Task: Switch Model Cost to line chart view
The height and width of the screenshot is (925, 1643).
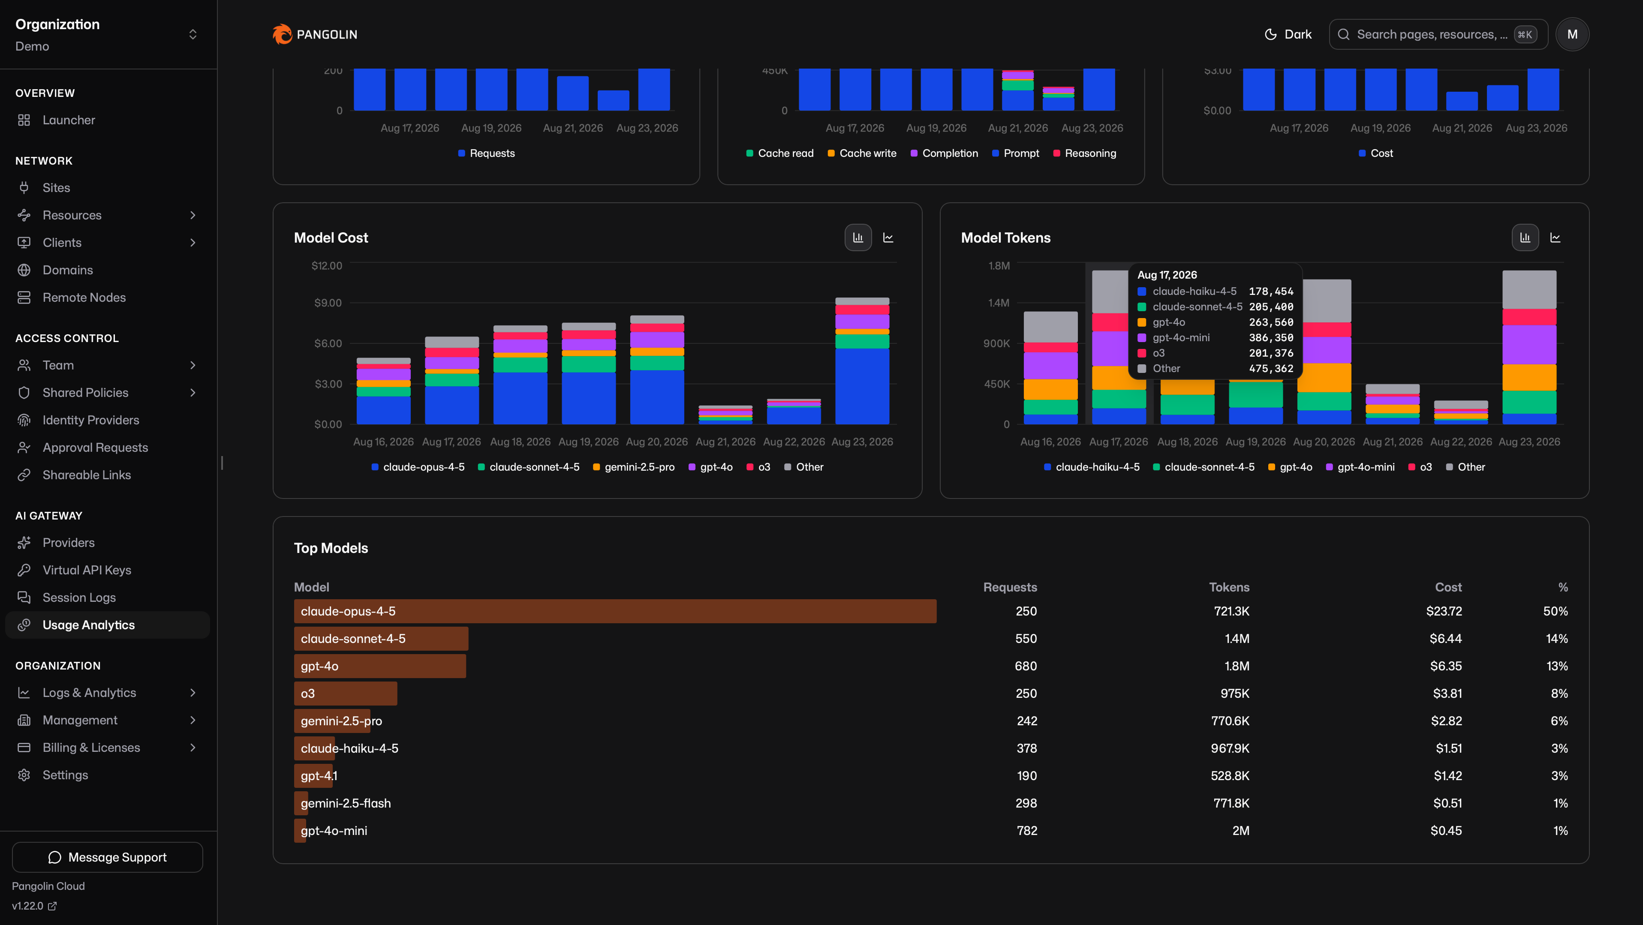Action: pos(888,237)
